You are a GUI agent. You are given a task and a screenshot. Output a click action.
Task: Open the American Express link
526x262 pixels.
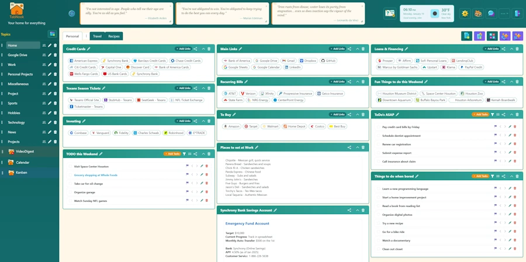pos(84,61)
